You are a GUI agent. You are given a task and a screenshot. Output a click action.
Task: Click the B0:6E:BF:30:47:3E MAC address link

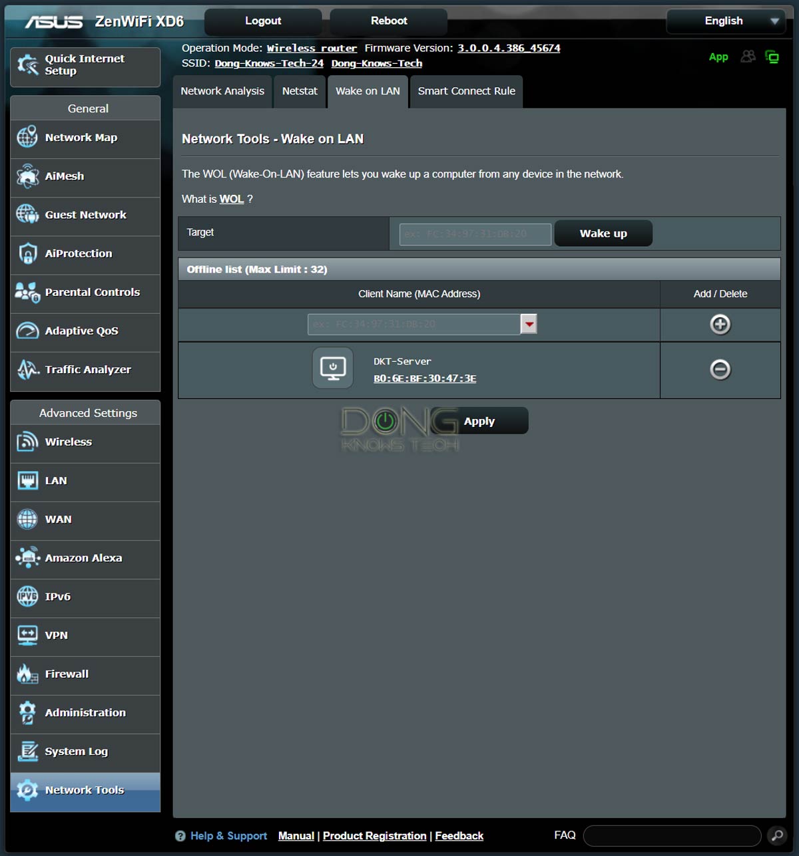(x=425, y=378)
